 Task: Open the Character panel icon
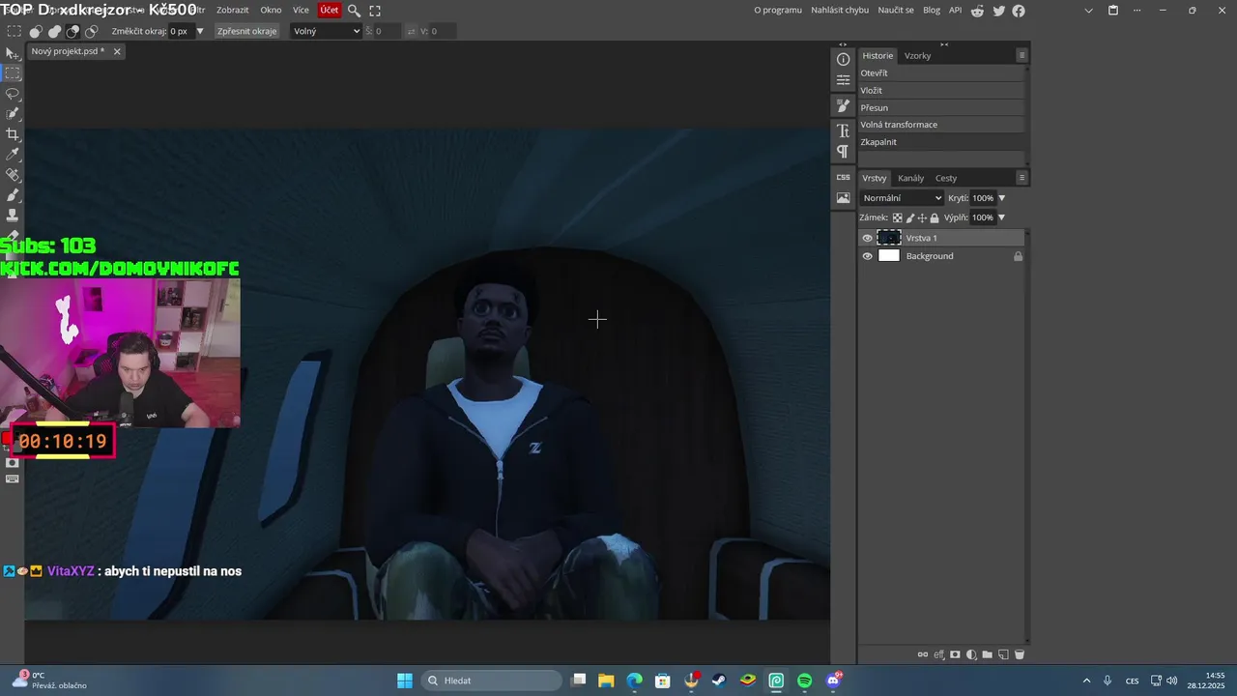[x=843, y=130]
